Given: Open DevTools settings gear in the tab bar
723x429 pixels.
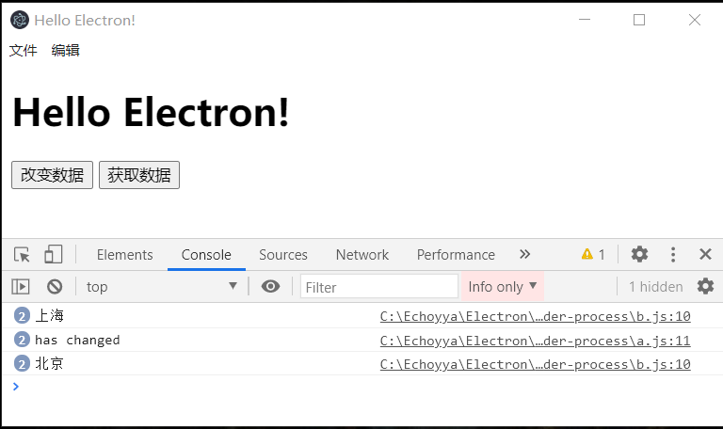Looking at the screenshot, I should click(639, 254).
